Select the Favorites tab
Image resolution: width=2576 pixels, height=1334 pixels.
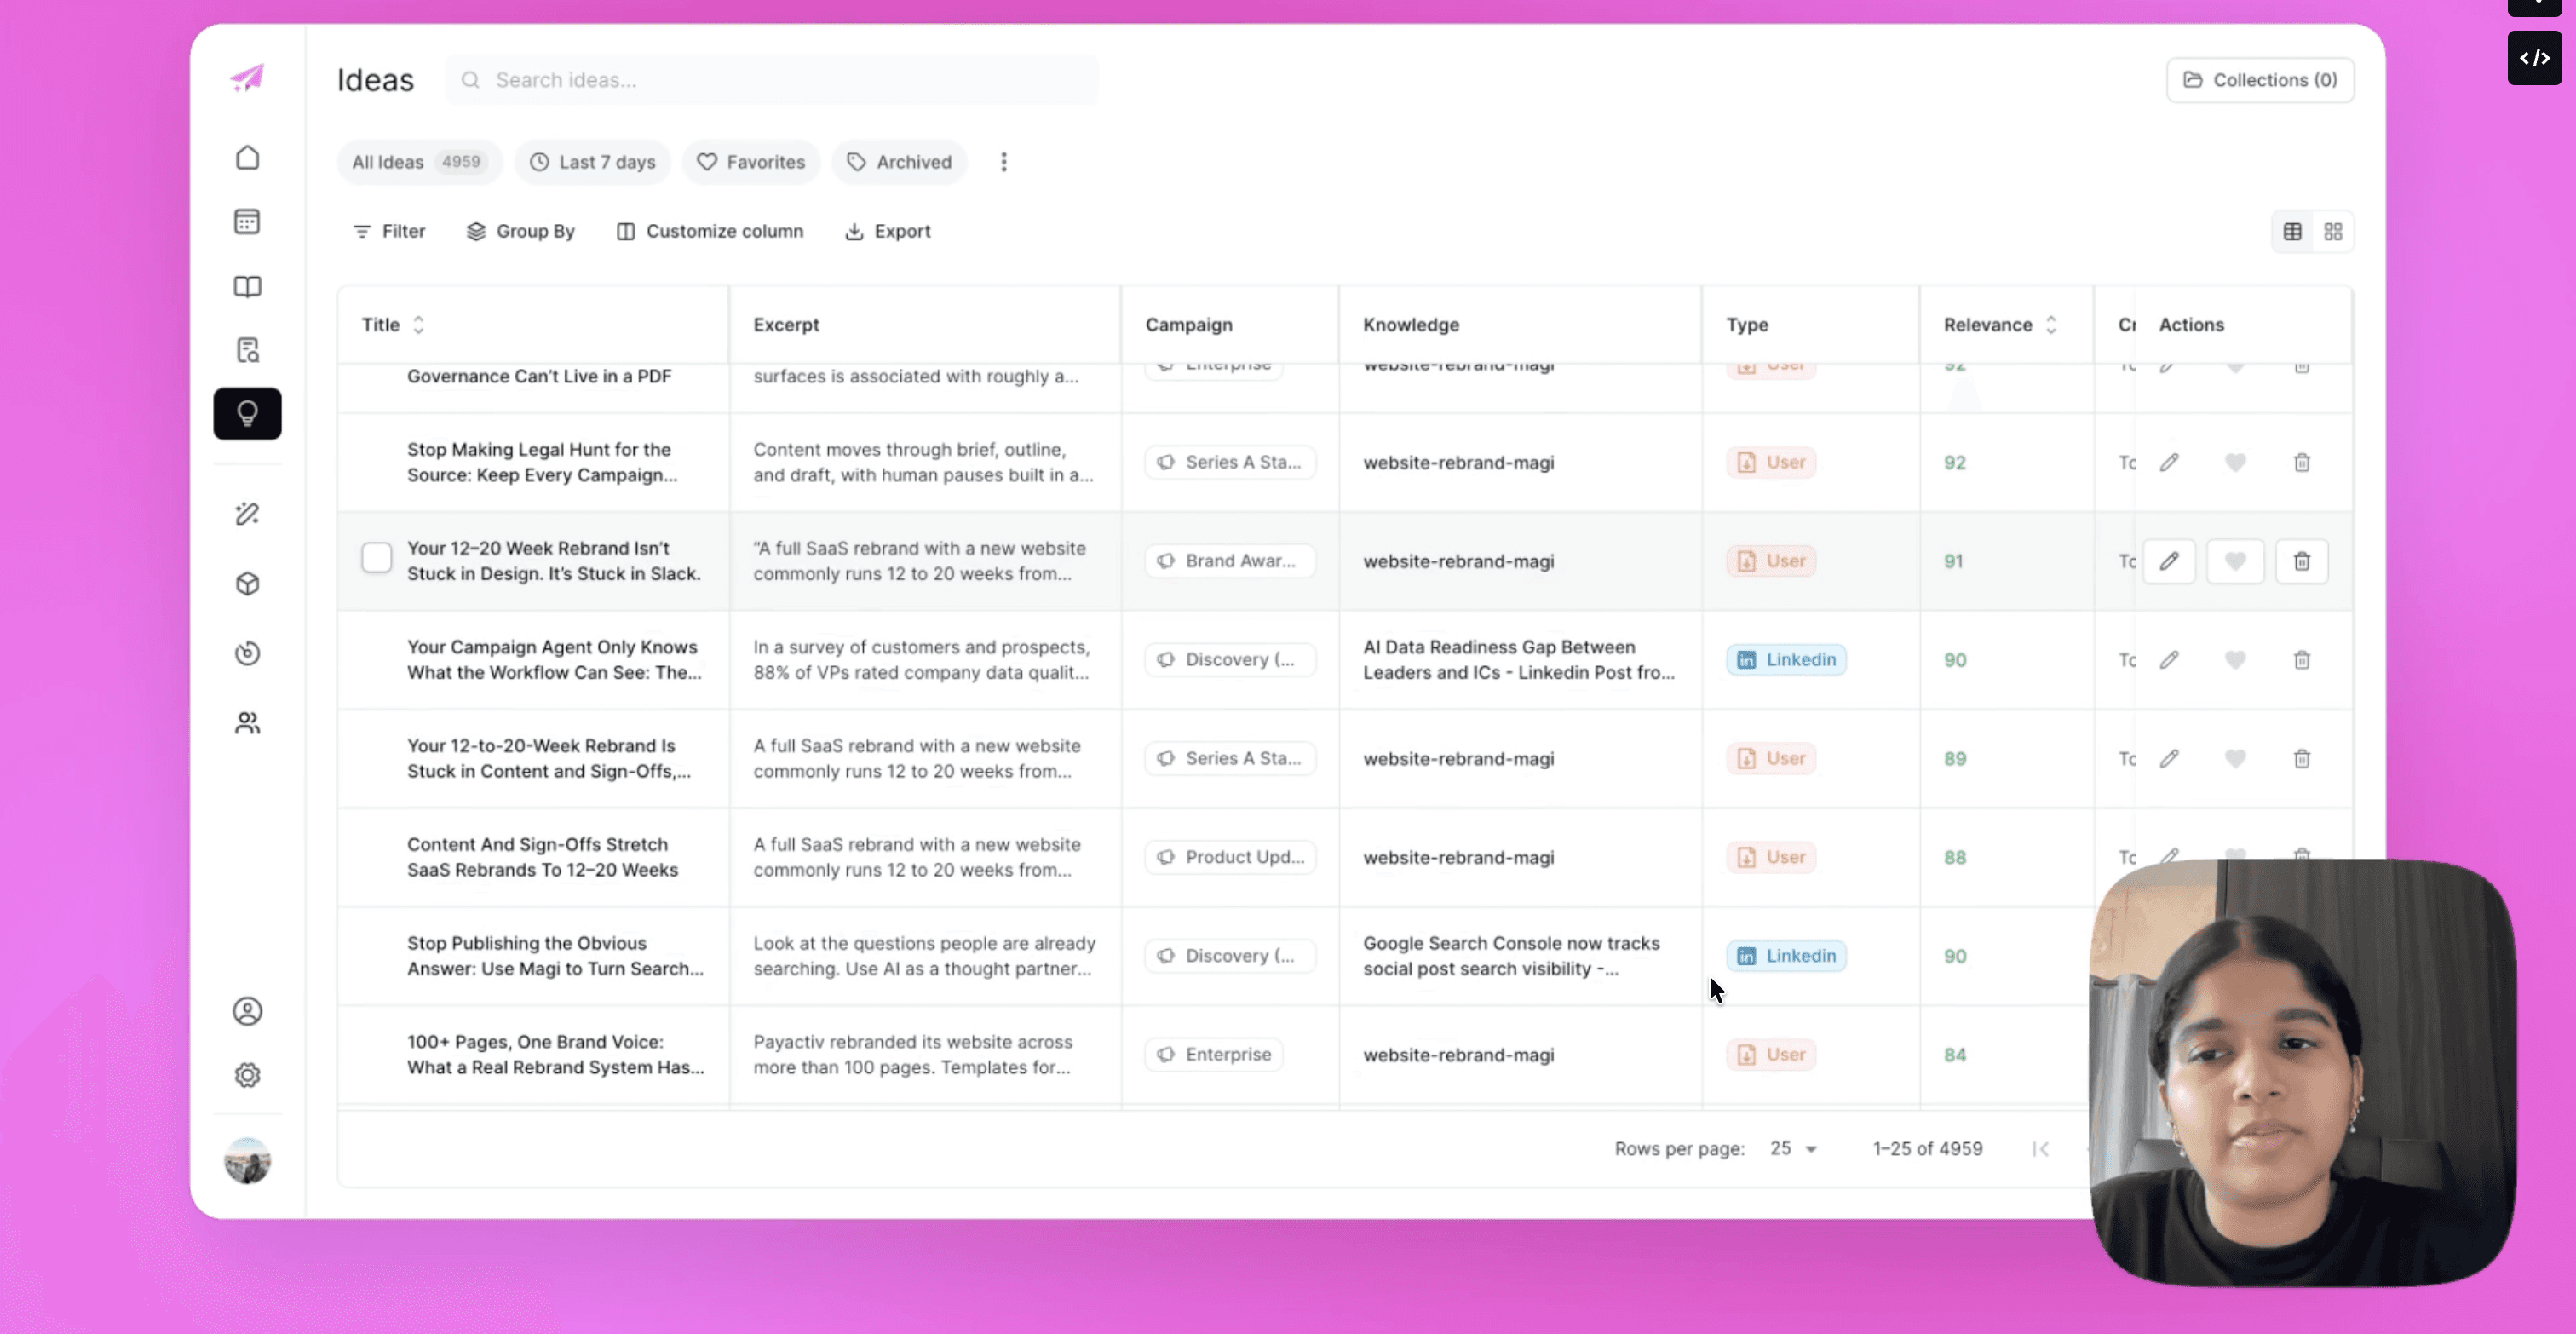pos(750,162)
